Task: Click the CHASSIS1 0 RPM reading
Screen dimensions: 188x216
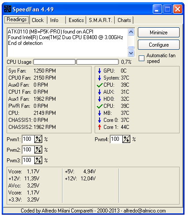Action: pos(28,120)
